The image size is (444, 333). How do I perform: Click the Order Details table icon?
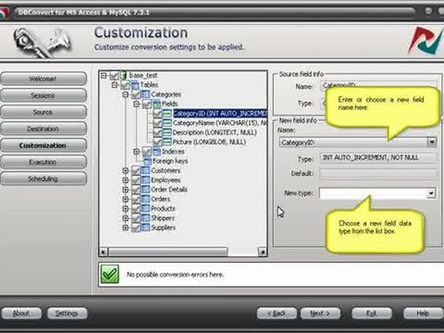click(x=145, y=190)
